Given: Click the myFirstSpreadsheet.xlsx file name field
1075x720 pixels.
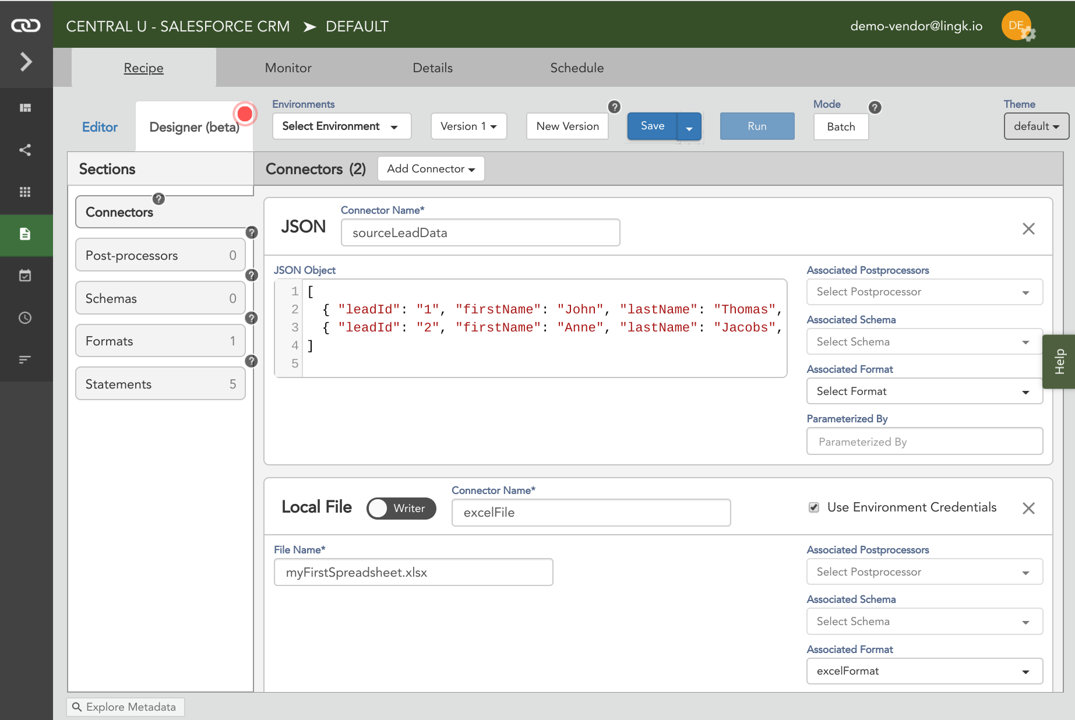Looking at the screenshot, I should 413,572.
